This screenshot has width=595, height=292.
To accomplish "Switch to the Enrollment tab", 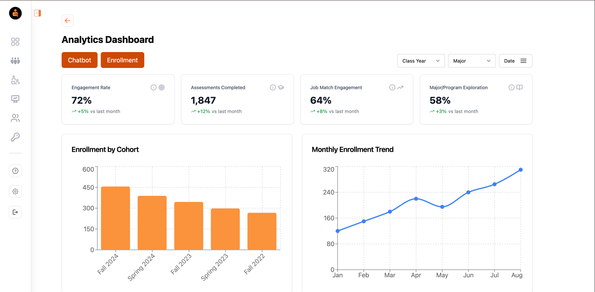I will pos(122,60).
